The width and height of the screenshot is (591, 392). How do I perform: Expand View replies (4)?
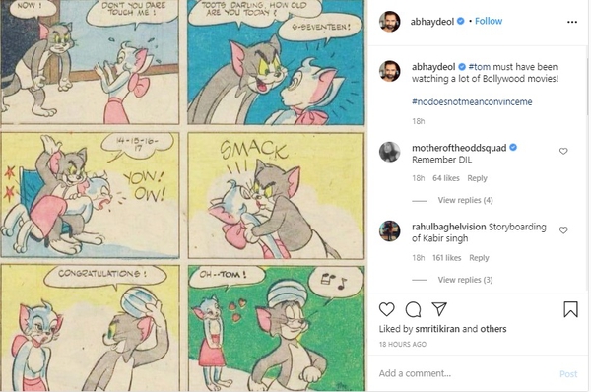[465, 200]
